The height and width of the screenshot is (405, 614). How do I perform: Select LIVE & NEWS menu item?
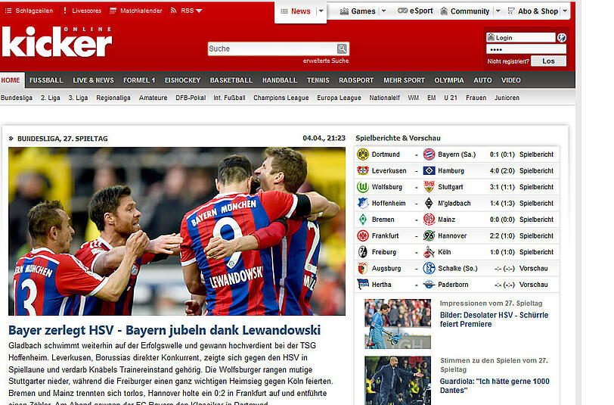[x=93, y=80]
